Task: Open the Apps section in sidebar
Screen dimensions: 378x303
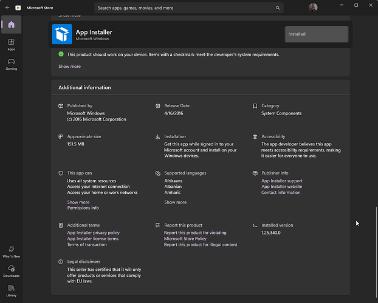Action: [12, 45]
